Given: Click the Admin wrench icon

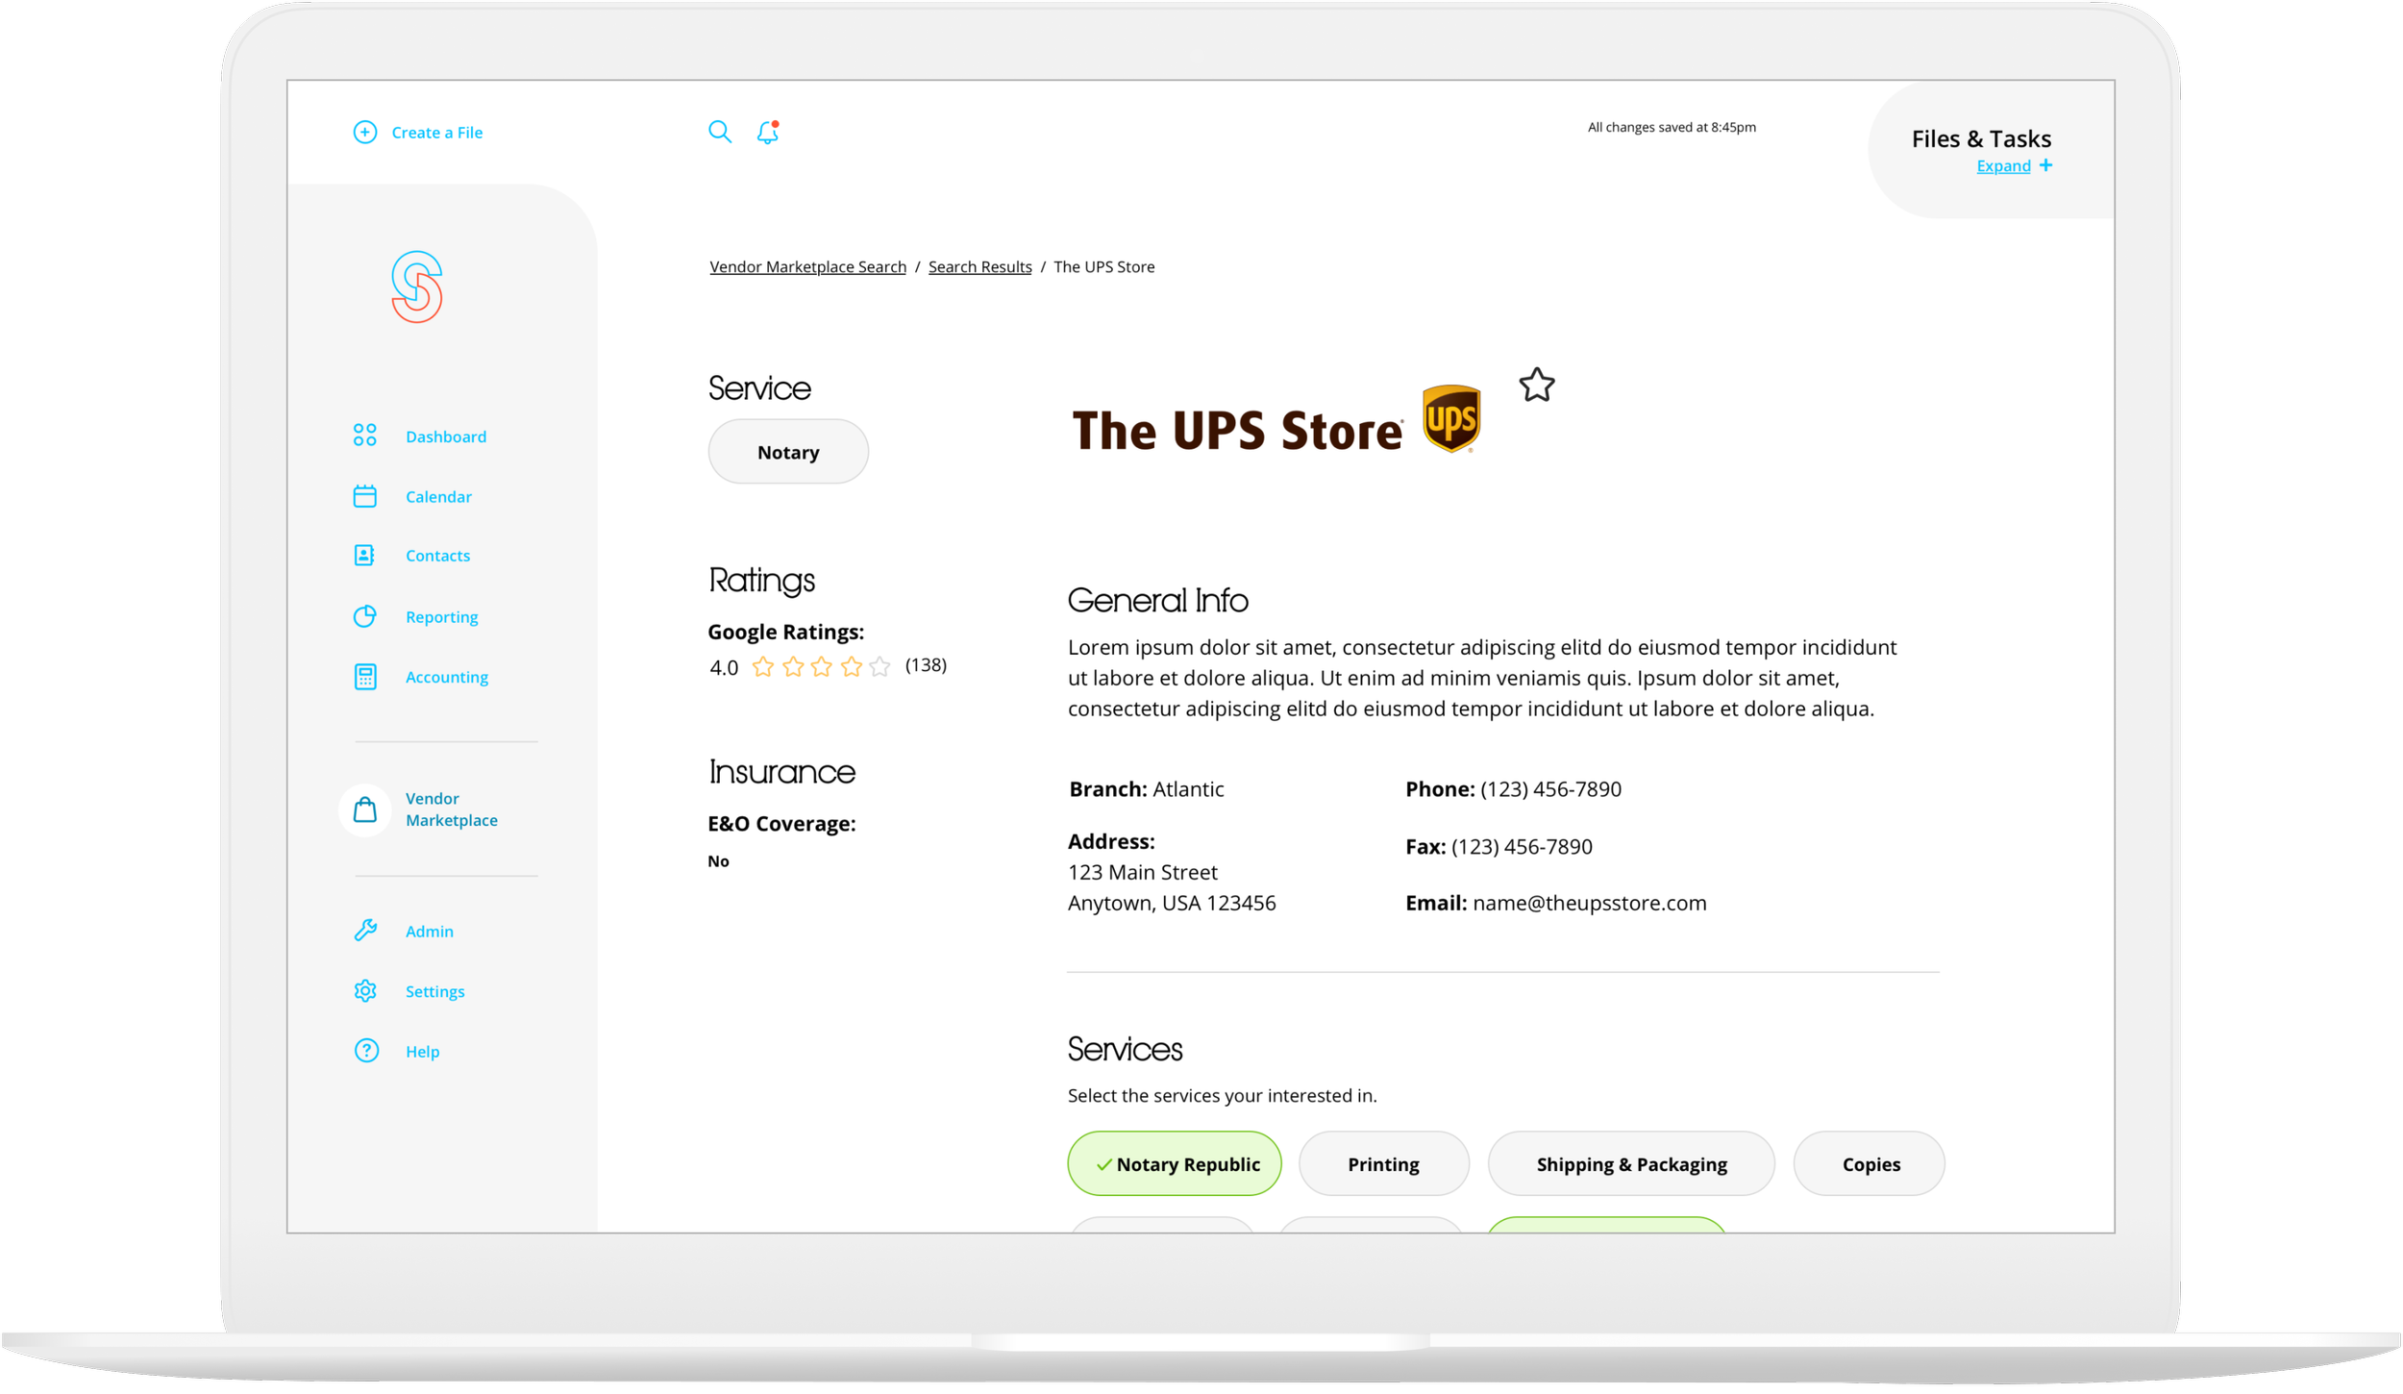Looking at the screenshot, I should coord(365,931).
